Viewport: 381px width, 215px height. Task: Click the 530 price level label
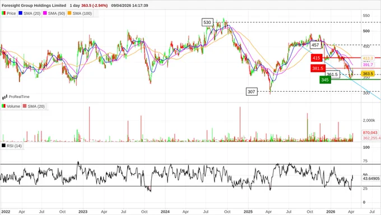[207, 22]
